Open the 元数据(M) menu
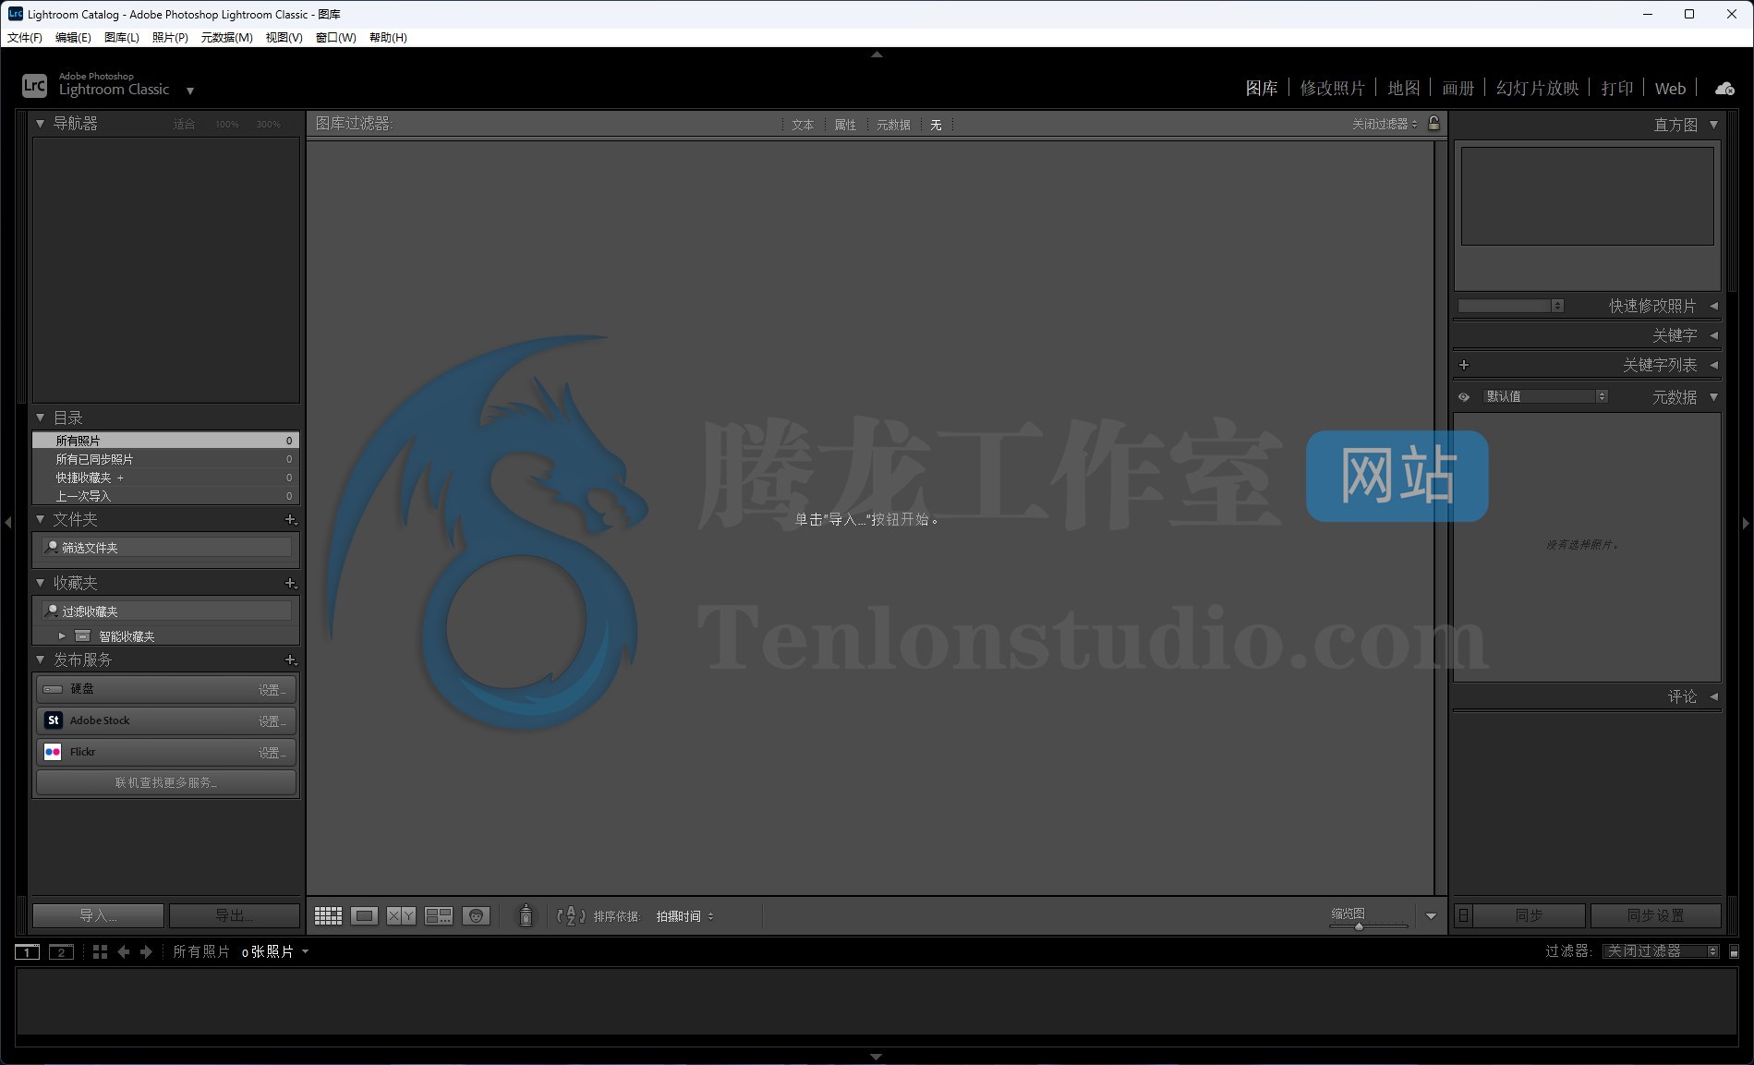 click(x=226, y=38)
